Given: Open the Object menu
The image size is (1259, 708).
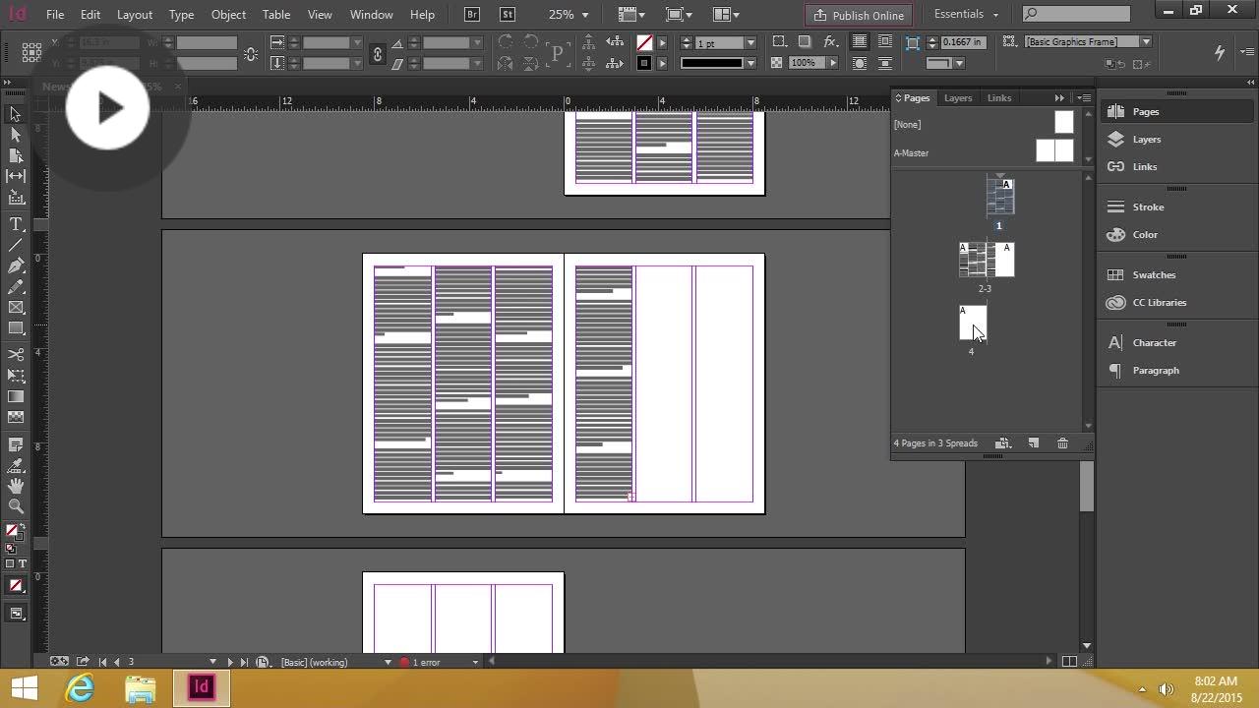Looking at the screenshot, I should click(228, 15).
